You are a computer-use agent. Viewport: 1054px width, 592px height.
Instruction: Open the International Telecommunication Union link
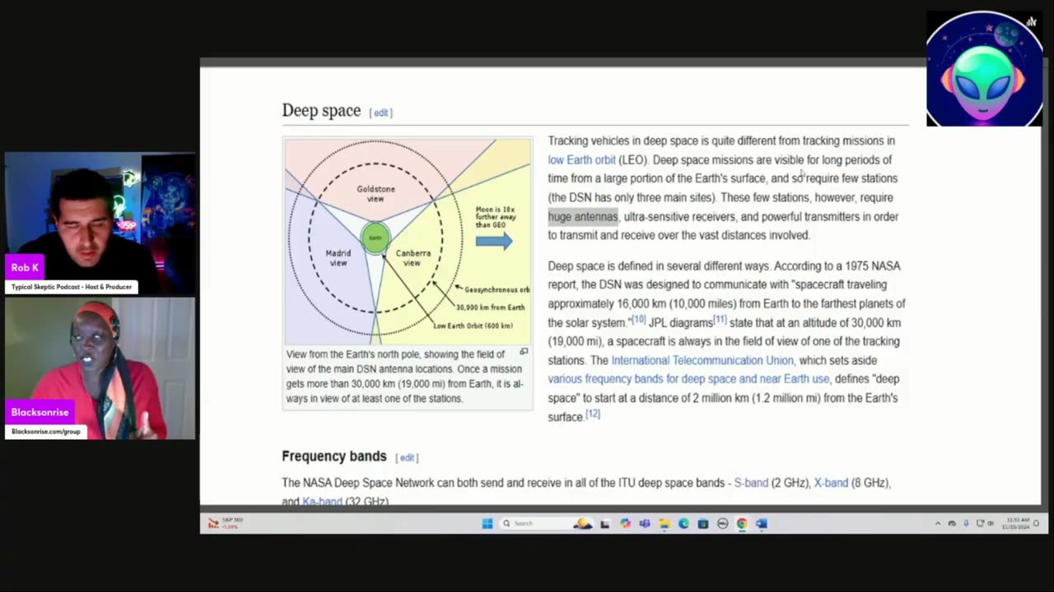(702, 360)
